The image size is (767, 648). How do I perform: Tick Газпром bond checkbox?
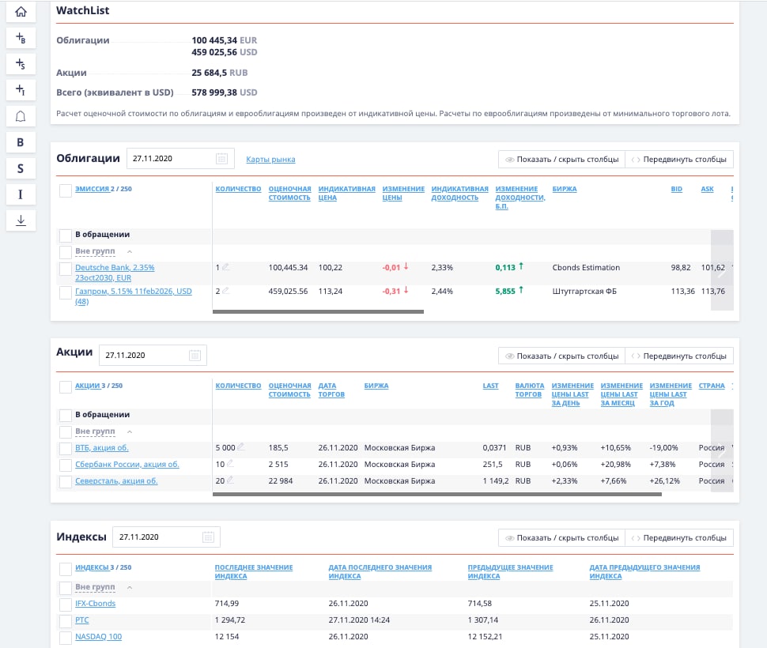coord(66,292)
